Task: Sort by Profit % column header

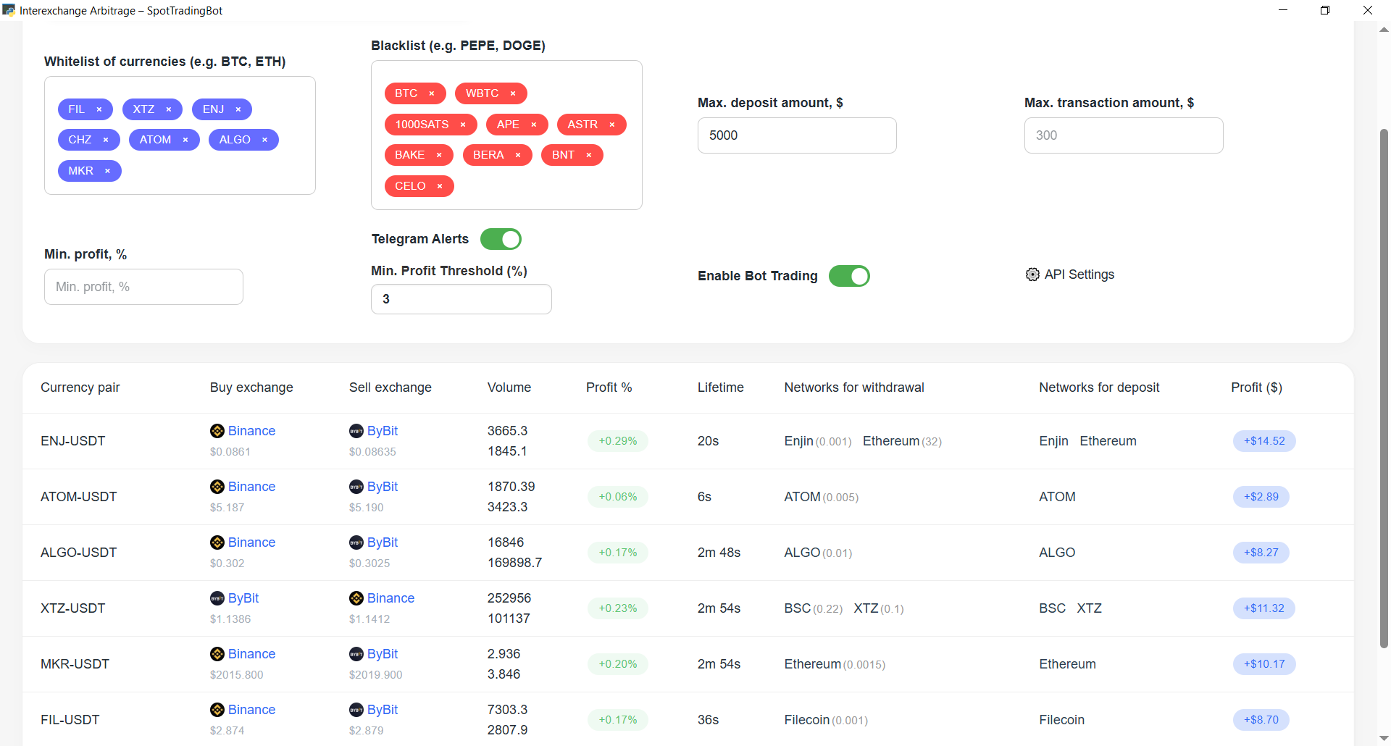Action: 609,387
